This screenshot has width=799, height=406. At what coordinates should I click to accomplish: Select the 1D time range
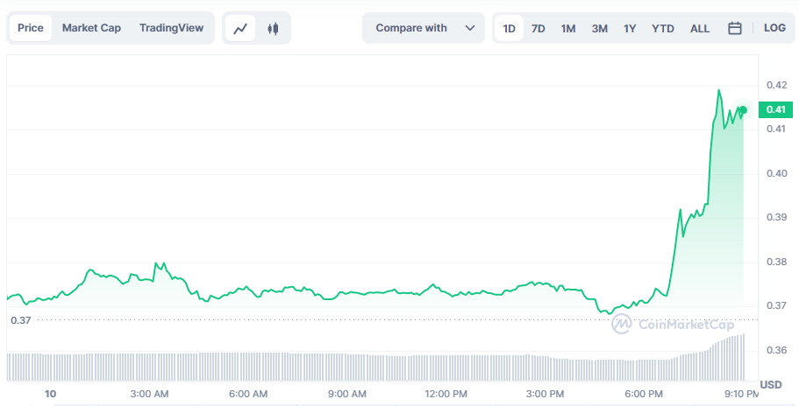509,28
